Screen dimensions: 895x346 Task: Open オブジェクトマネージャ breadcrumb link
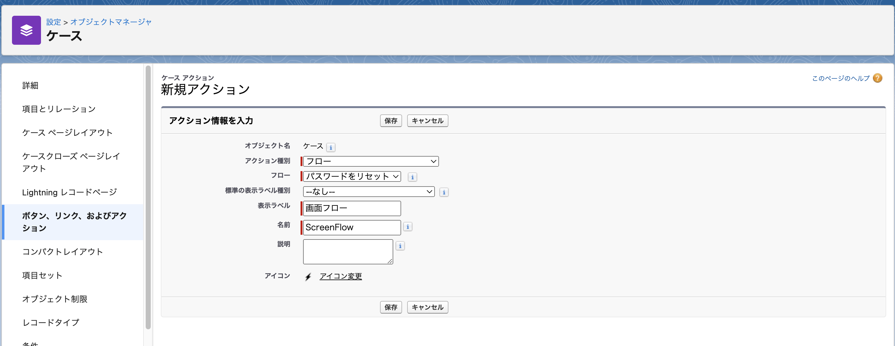(111, 21)
